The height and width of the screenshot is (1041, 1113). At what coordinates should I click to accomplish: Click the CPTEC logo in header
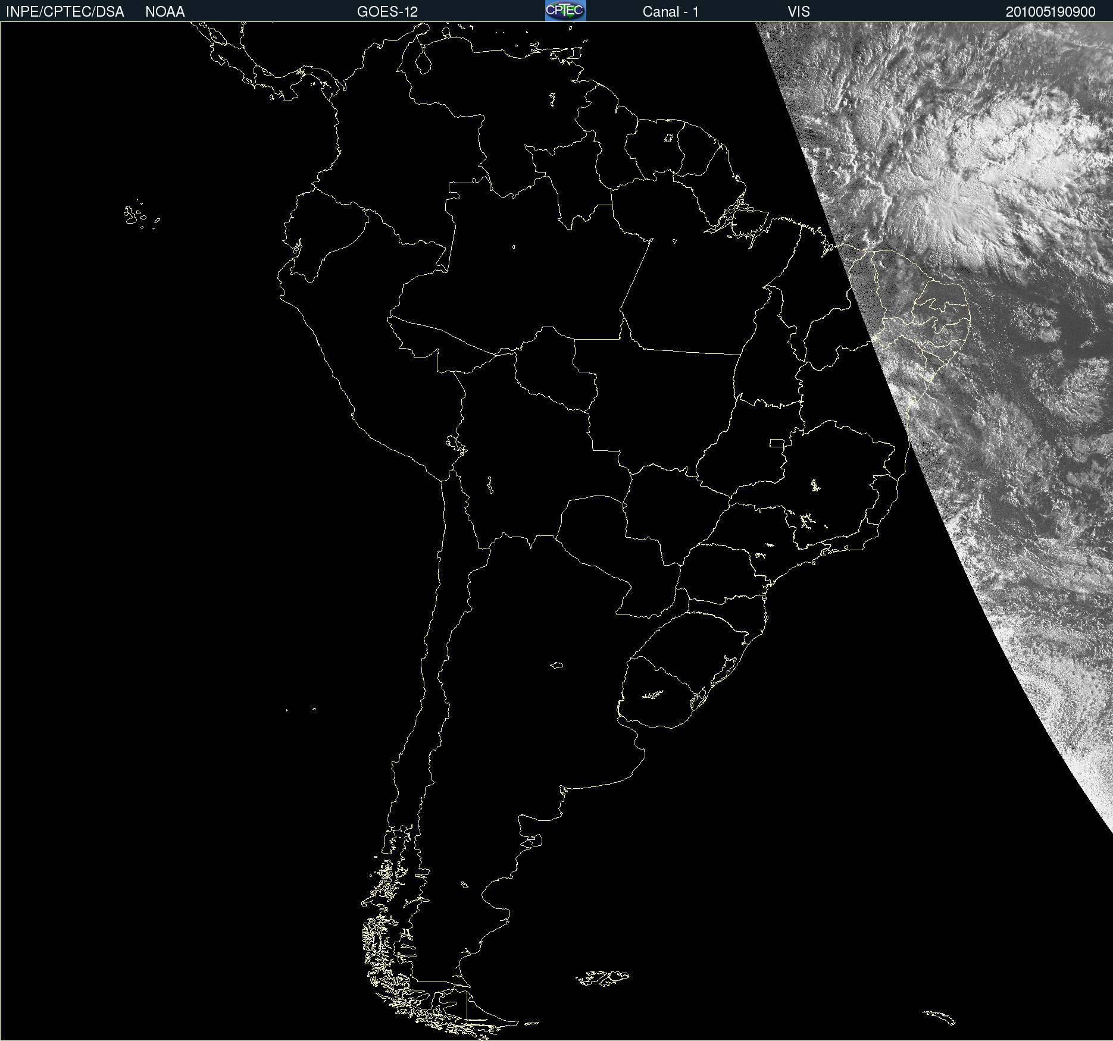tap(565, 11)
